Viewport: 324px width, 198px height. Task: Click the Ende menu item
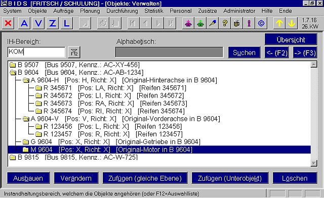pos(286,11)
